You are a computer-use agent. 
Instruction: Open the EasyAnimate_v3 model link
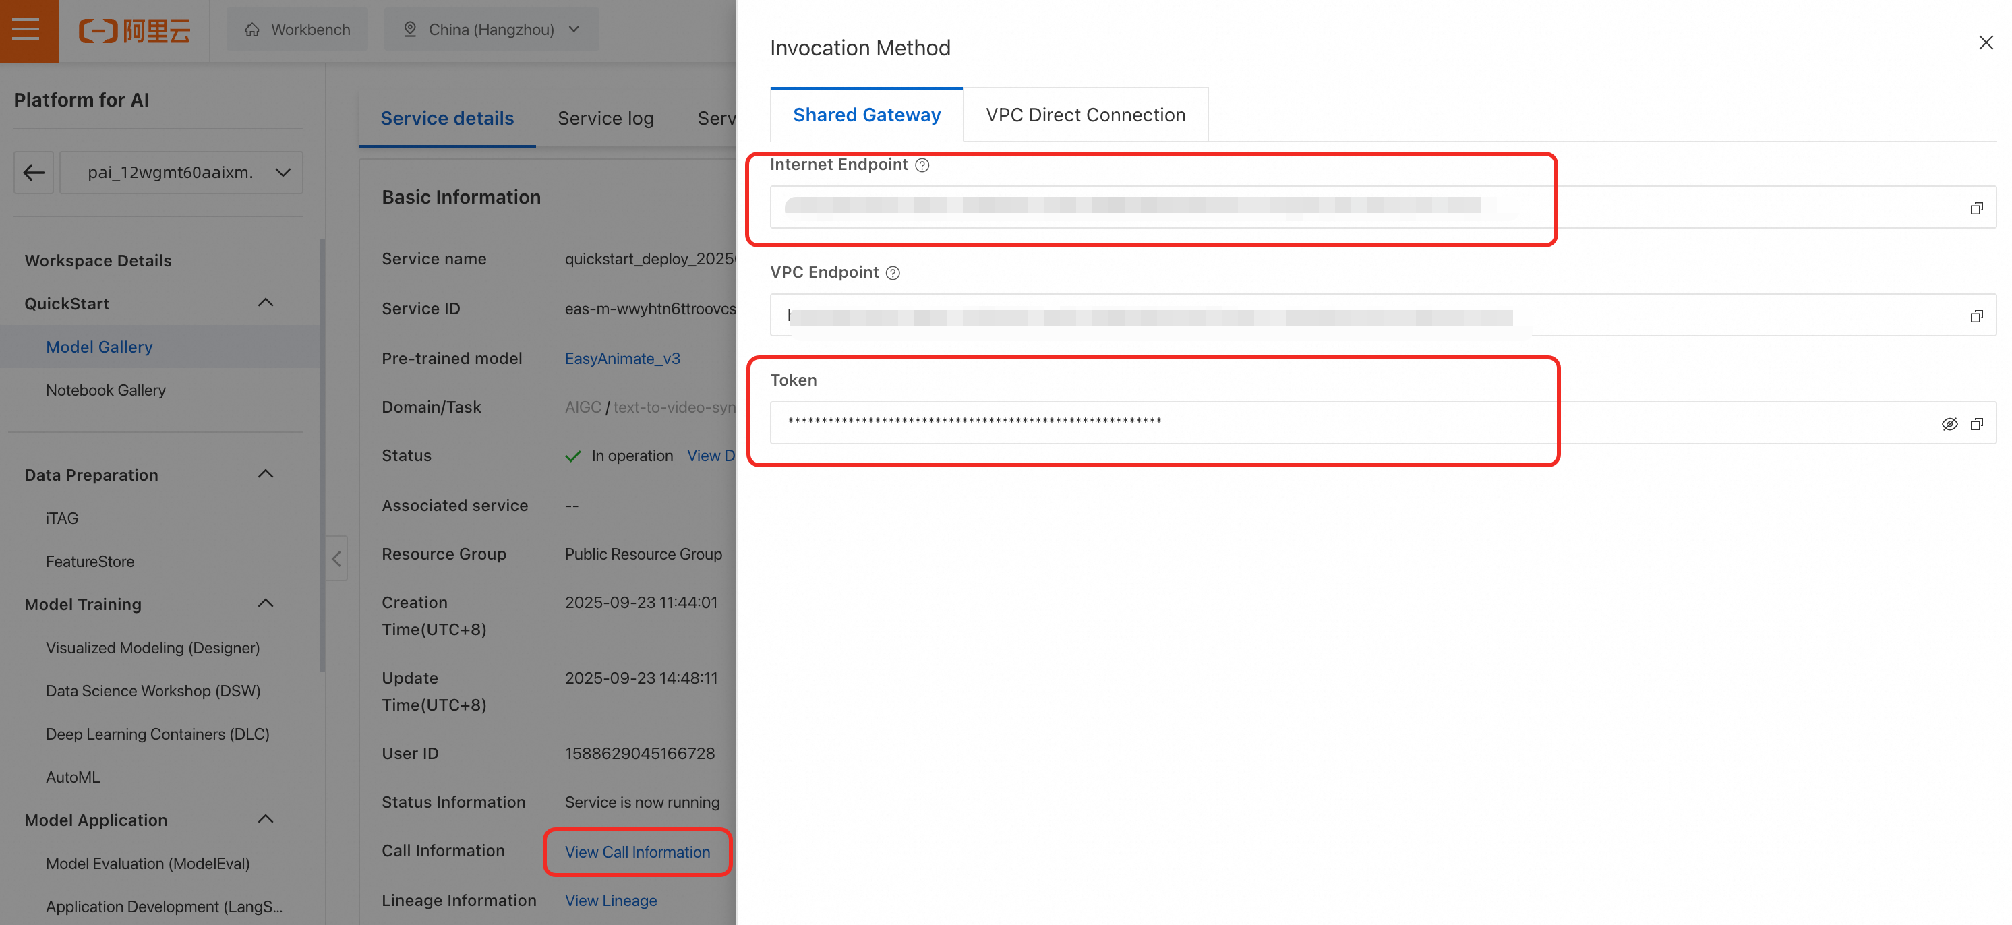coord(622,359)
